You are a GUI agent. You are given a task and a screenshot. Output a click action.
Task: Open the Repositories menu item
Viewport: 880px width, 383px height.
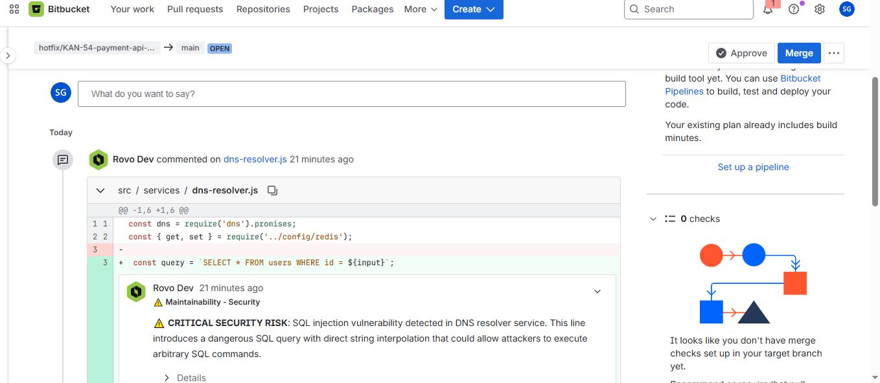pos(263,9)
